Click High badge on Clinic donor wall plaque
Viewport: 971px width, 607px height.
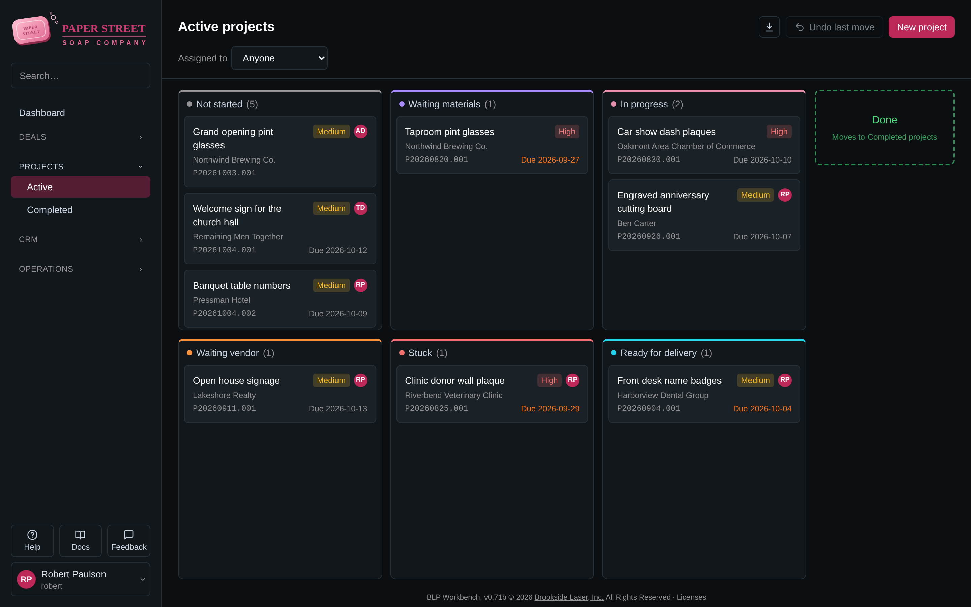[549, 380]
